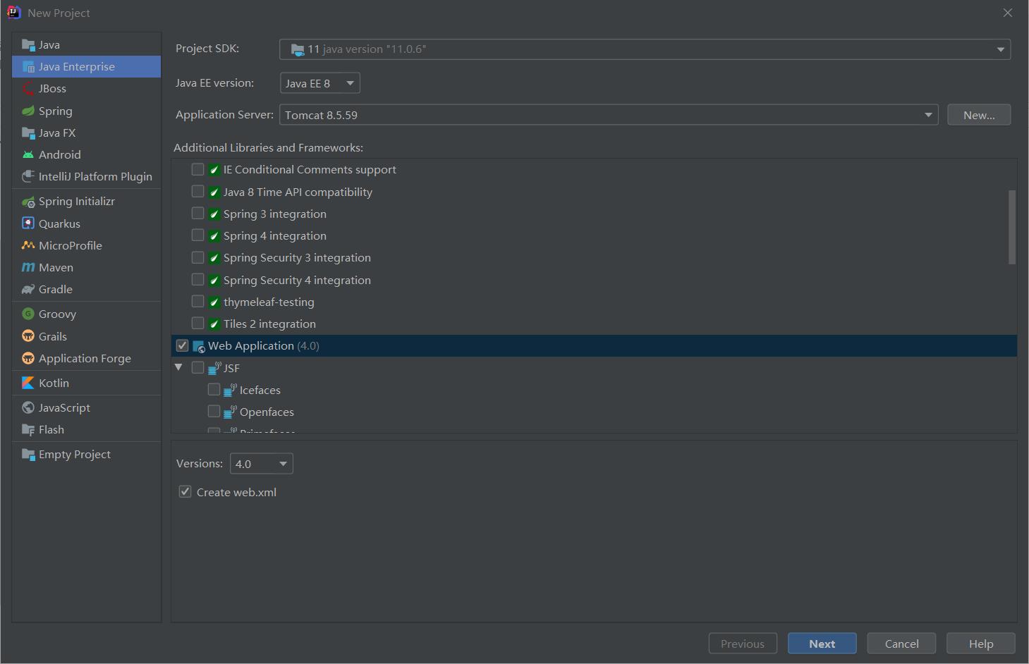Select the Gradle project type
Screen dimensions: 1029x664
click(86, 289)
